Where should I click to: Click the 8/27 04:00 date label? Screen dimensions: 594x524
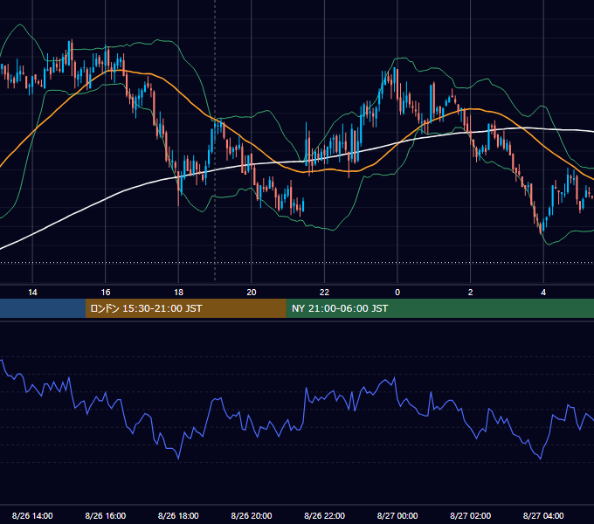[543, 515]
